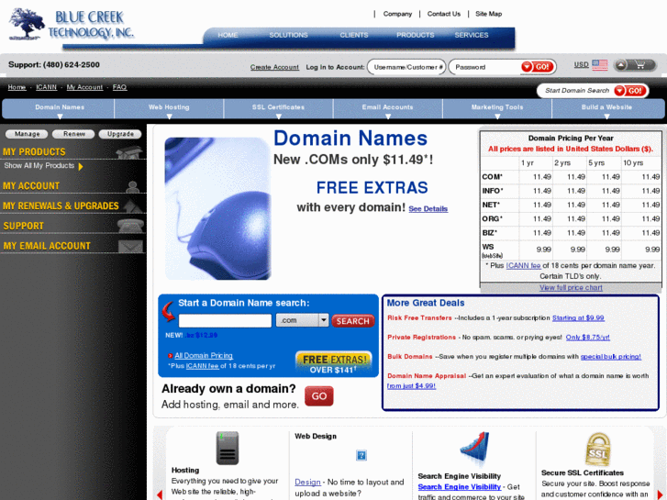Click from just $4.99! appraisal link
This screenshot has height=500, width=667.
tap(411, 386)
